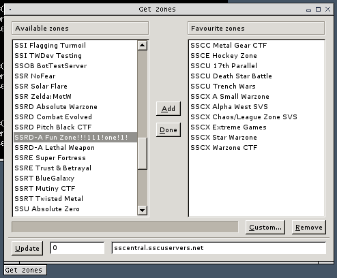The height and width of the screenshot is (278, 337).
Task: Click the scroll down arrow of available zones
Action: pos(143,211)
